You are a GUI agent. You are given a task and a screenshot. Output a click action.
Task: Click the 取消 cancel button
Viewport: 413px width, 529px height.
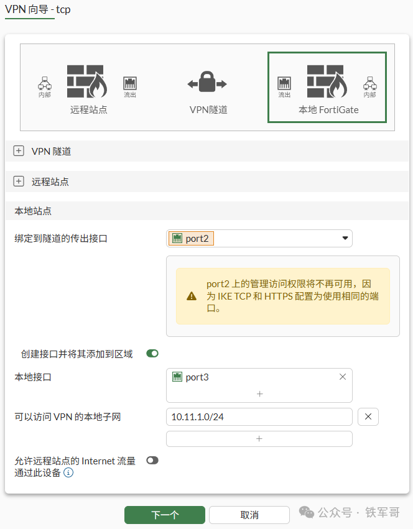(249, 515)
